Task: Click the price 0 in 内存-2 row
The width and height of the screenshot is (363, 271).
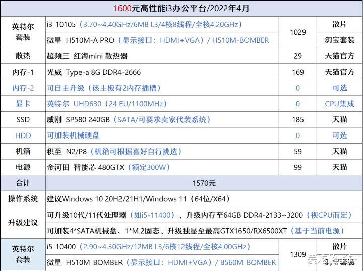Action: (298, 88)
